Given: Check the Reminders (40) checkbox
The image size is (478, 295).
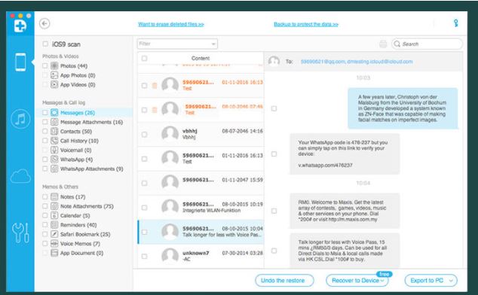Looking at the screenshot, I should tap(44, 225).
